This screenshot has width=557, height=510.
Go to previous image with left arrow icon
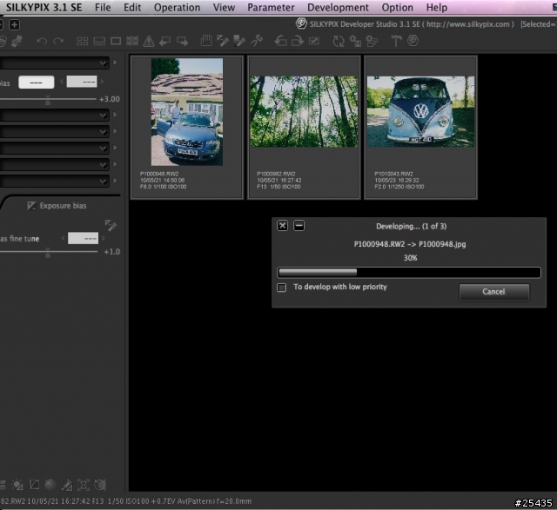point(164,41)
